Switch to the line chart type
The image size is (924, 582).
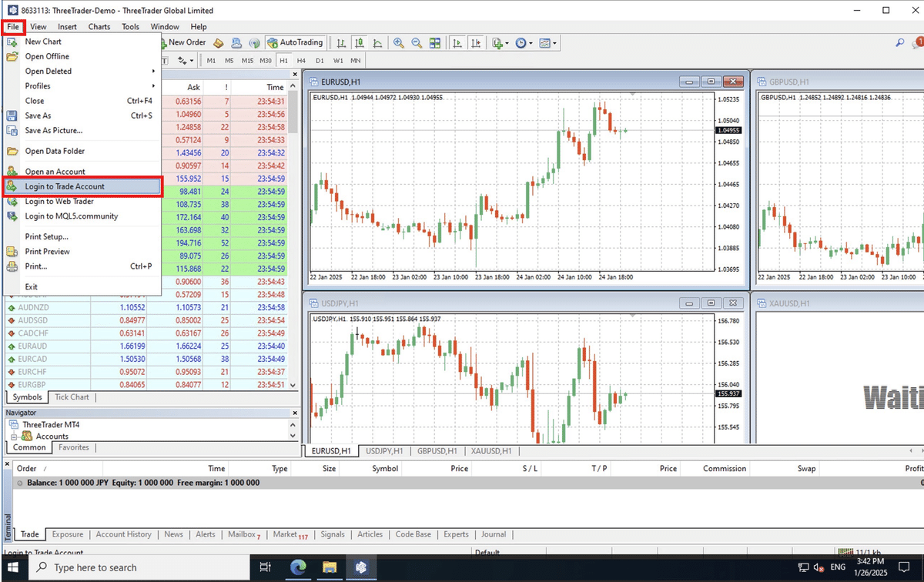coord(378,43)
